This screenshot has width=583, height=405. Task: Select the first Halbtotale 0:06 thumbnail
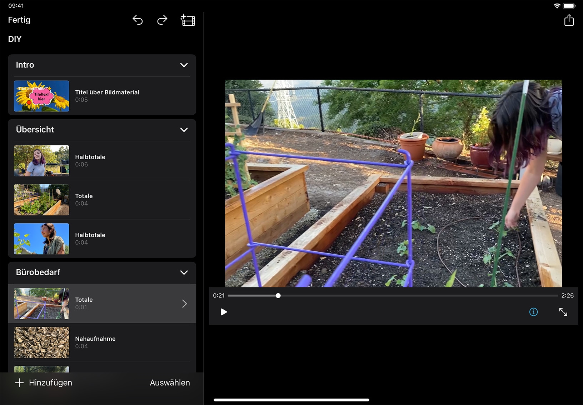click(41, 161)
